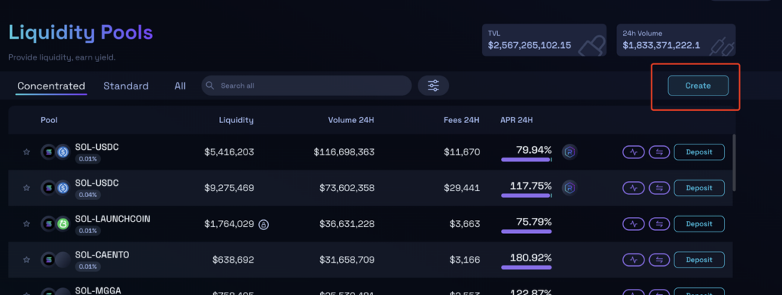
Task: Click the Create pool button
Action: click(x=698, y=86)
